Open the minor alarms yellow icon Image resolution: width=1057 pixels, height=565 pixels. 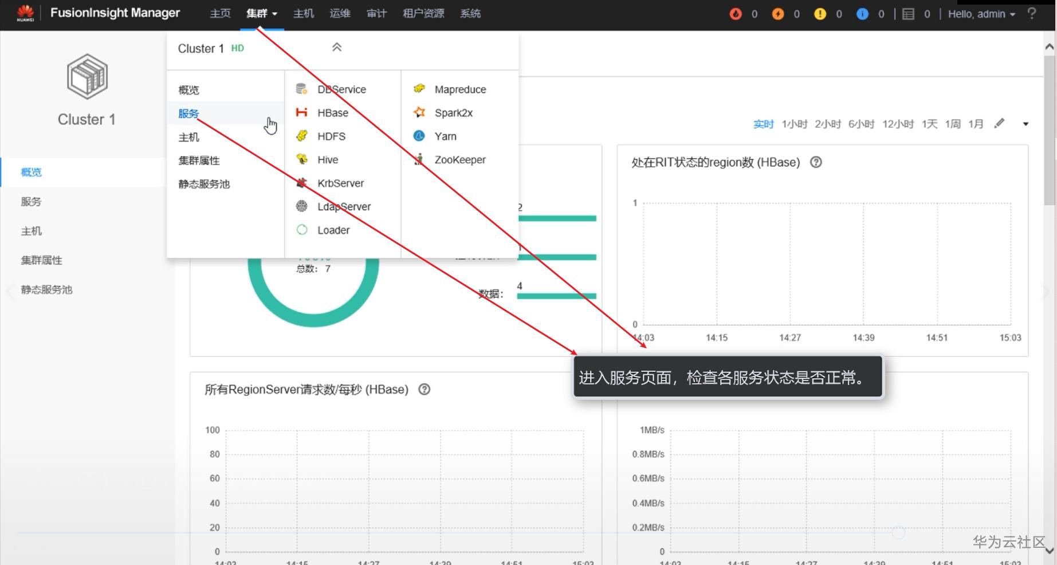pos(820,14)
